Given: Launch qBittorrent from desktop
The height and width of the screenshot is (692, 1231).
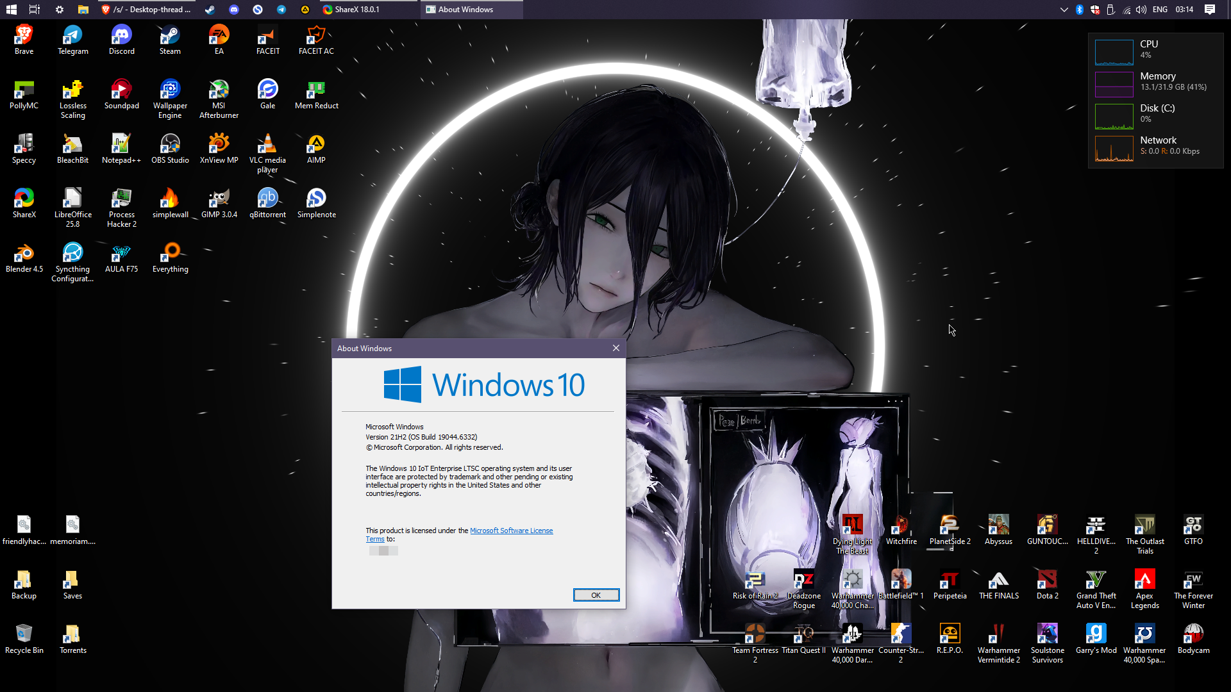Looking at the screenshot, I should pos(267,199).
